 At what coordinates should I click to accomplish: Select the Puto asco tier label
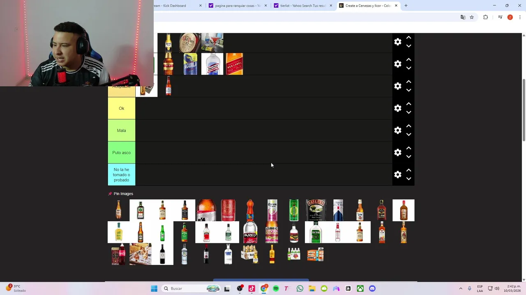tap(121, 152)
